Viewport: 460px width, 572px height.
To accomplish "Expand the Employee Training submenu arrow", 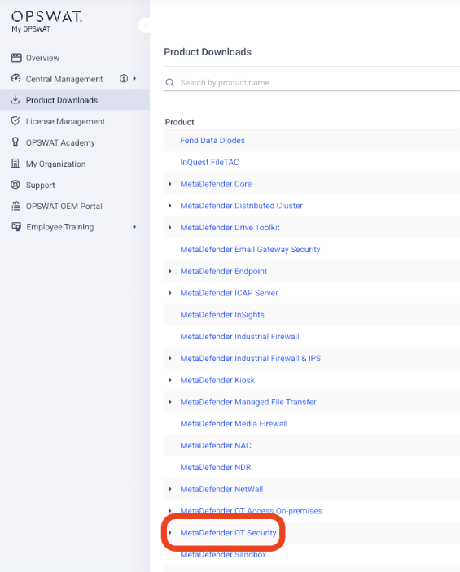I will (134, 227).
